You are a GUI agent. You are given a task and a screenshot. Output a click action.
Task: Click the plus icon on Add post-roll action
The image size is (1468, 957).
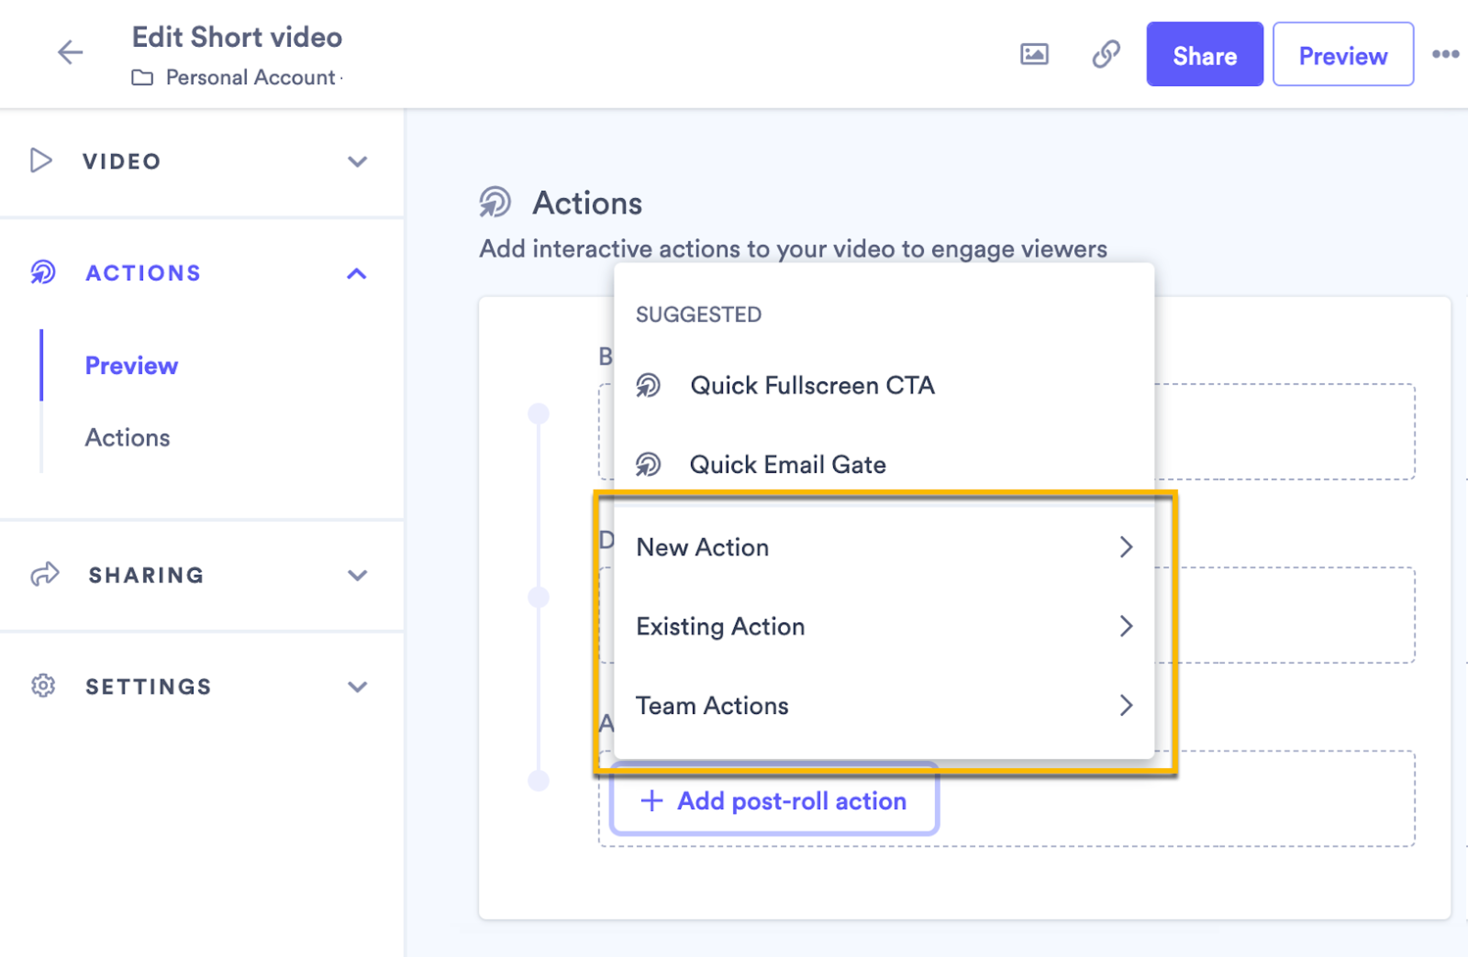tap(651, 800)
